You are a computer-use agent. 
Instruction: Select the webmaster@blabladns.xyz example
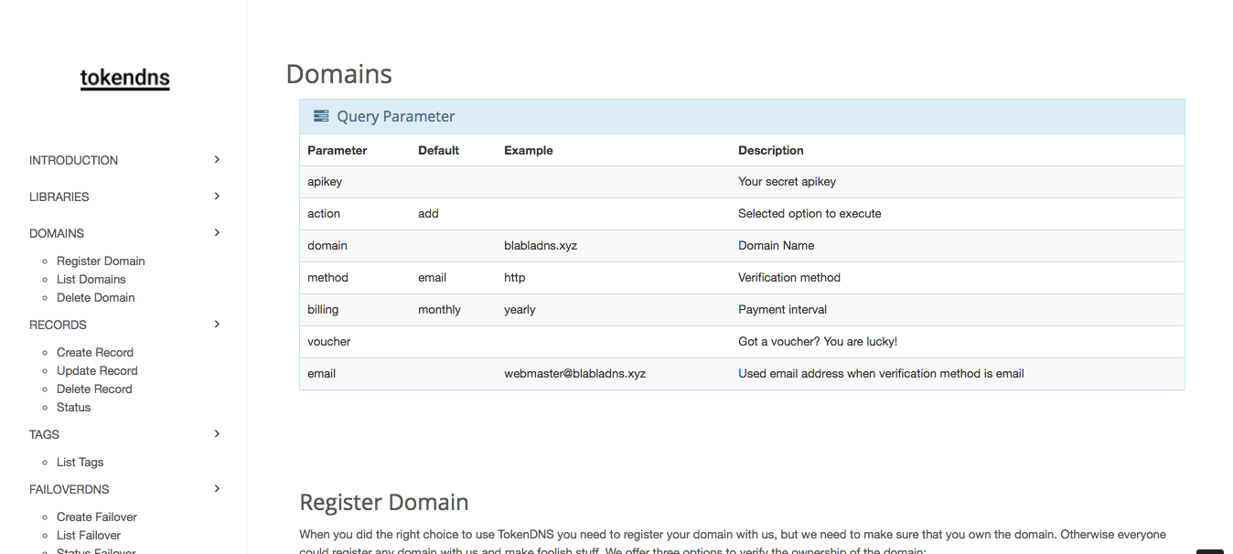coord(575,373)
